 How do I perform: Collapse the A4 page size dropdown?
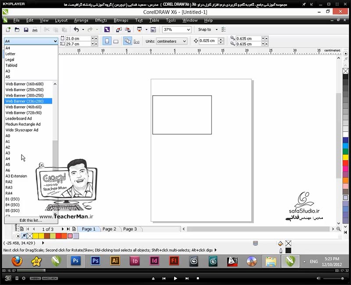point(55,41)
